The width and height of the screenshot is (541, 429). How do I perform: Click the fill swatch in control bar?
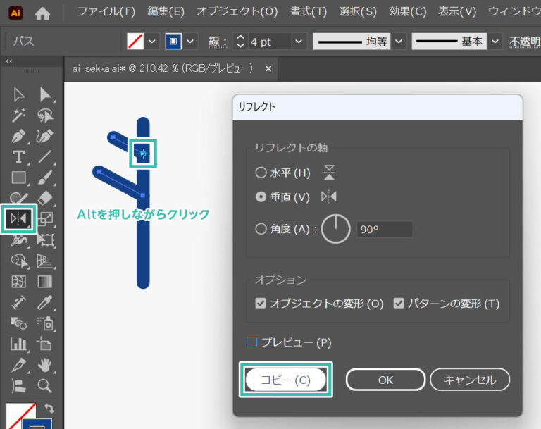(x=135, y=42)
